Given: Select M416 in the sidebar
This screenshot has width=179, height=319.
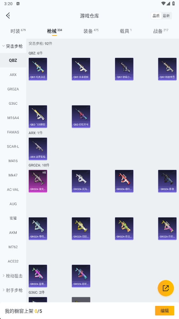Looking at the screenshot, I should click(x=13, y=161).
